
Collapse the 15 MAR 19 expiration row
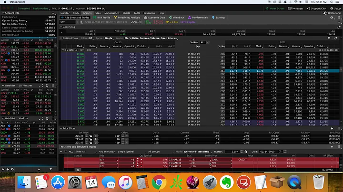(x=63, y=50)
